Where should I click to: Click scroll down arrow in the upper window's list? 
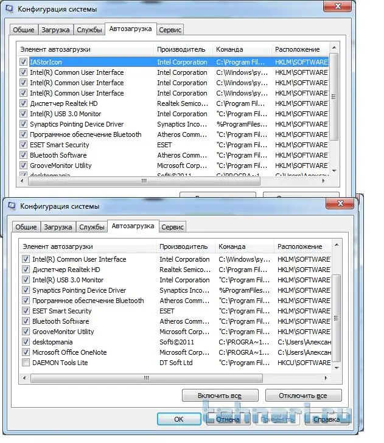tap(334, 171)
